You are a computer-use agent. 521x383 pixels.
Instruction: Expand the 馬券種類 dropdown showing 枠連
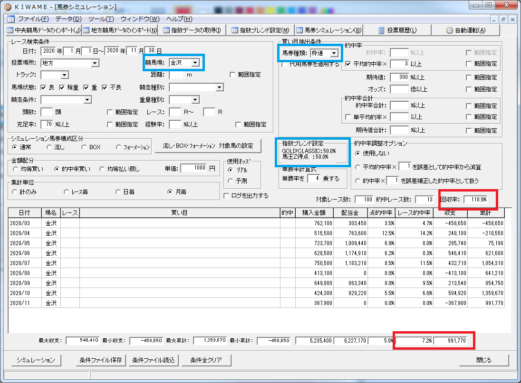(x=334, y=53)
